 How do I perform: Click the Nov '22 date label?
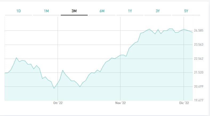[x=120, y=103]
